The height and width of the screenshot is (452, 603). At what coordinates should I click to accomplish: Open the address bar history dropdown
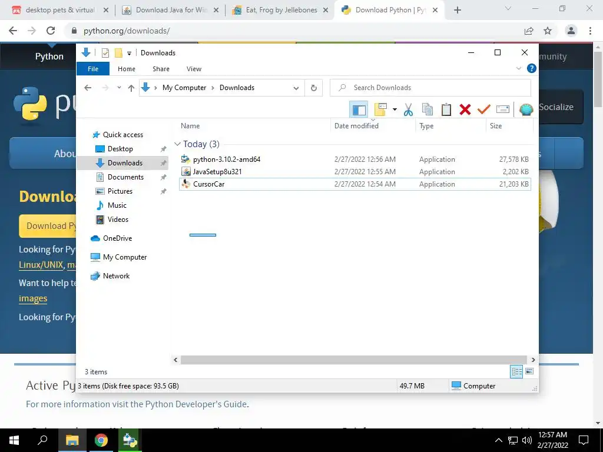pyautogui.click(x=296, y=88)
